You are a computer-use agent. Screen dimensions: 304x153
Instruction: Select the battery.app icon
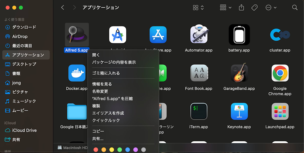(x=239, y=35)
